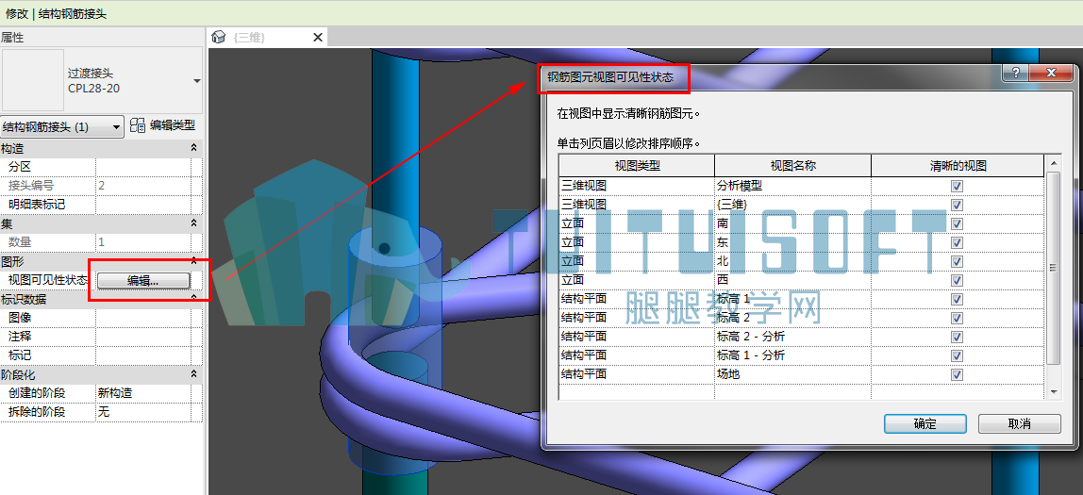The width and height of the screenshot is (1083, 495).
Task: Uncheck the 分析模型 3D view checkbox
Action: [x=957, y=186]
